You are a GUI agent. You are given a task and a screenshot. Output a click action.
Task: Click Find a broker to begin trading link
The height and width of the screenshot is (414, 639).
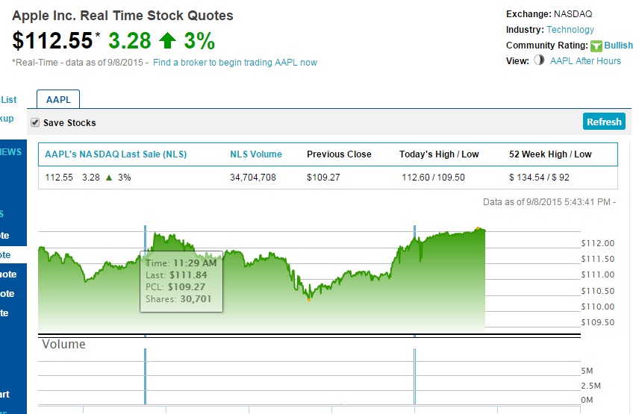234,62
